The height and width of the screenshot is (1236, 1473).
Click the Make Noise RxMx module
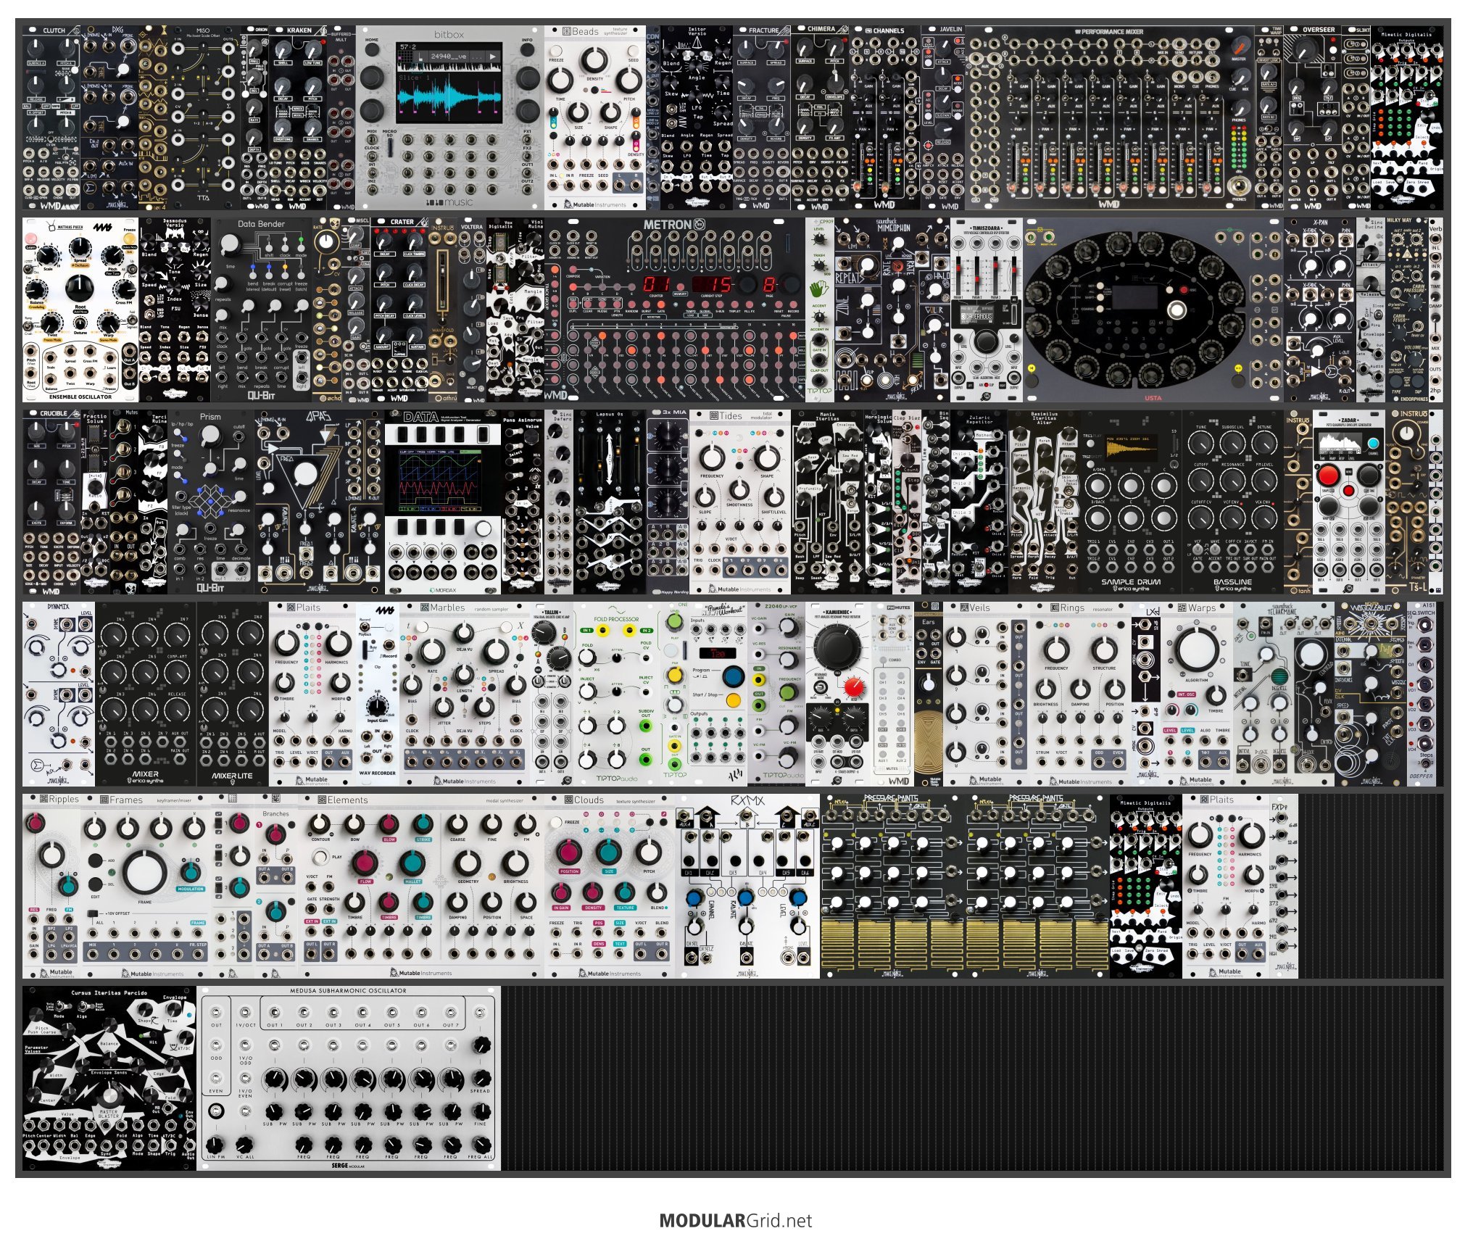click(747, 886)
